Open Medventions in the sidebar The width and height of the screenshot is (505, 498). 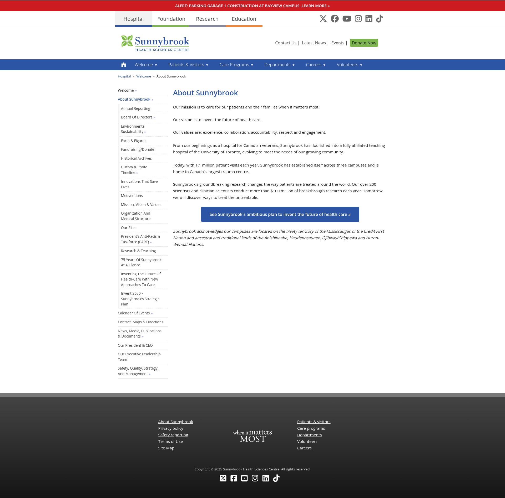132,196
